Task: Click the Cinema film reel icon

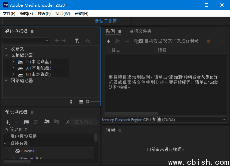Action: click(x=17, y=151)
